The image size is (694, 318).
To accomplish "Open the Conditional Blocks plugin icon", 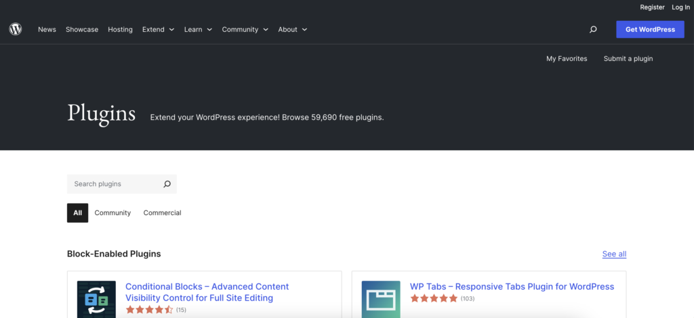I will point(96,300).
